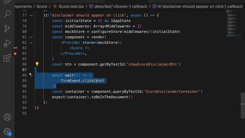
Task: Open the Source Control view
Action: click(7, 29)
